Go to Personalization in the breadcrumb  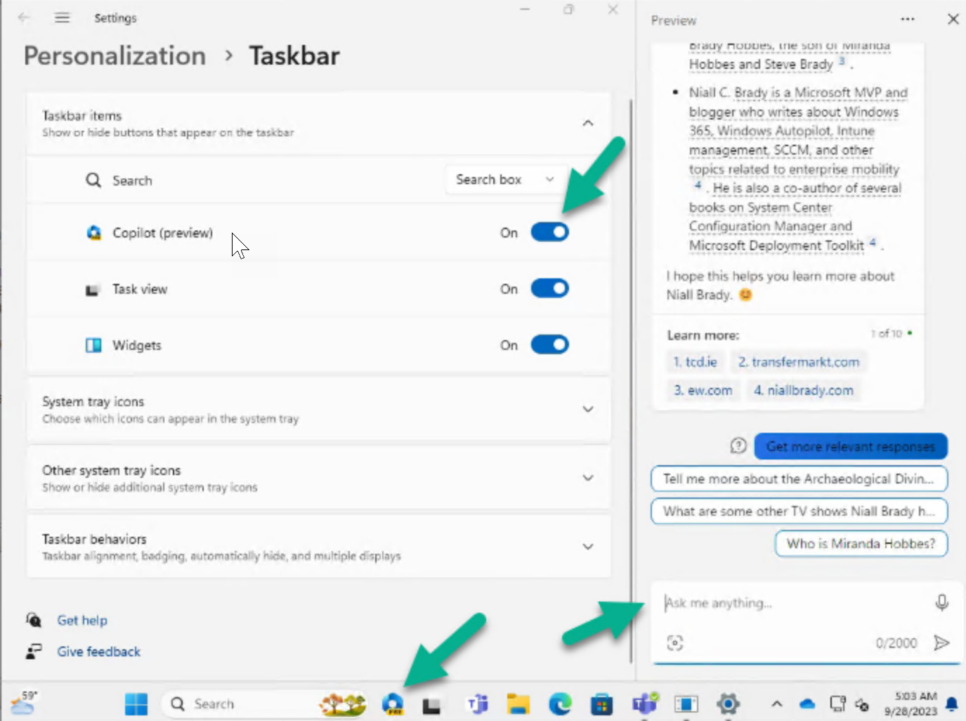[x=115, y=56]
